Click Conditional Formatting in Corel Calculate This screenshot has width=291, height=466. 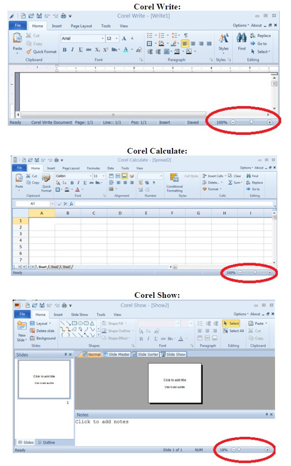click(174, 183)
